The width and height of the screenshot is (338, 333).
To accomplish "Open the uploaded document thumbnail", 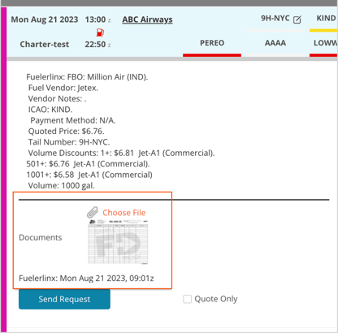I will click(x=118, y=242).
